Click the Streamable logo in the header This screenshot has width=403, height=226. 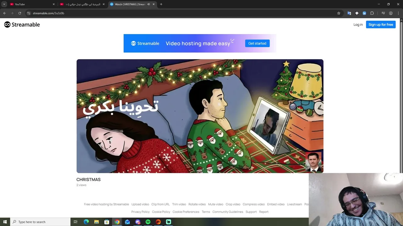(22, 24)
